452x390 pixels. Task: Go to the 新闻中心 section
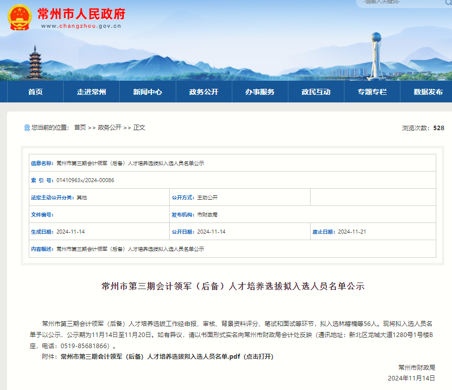point(147,92)
